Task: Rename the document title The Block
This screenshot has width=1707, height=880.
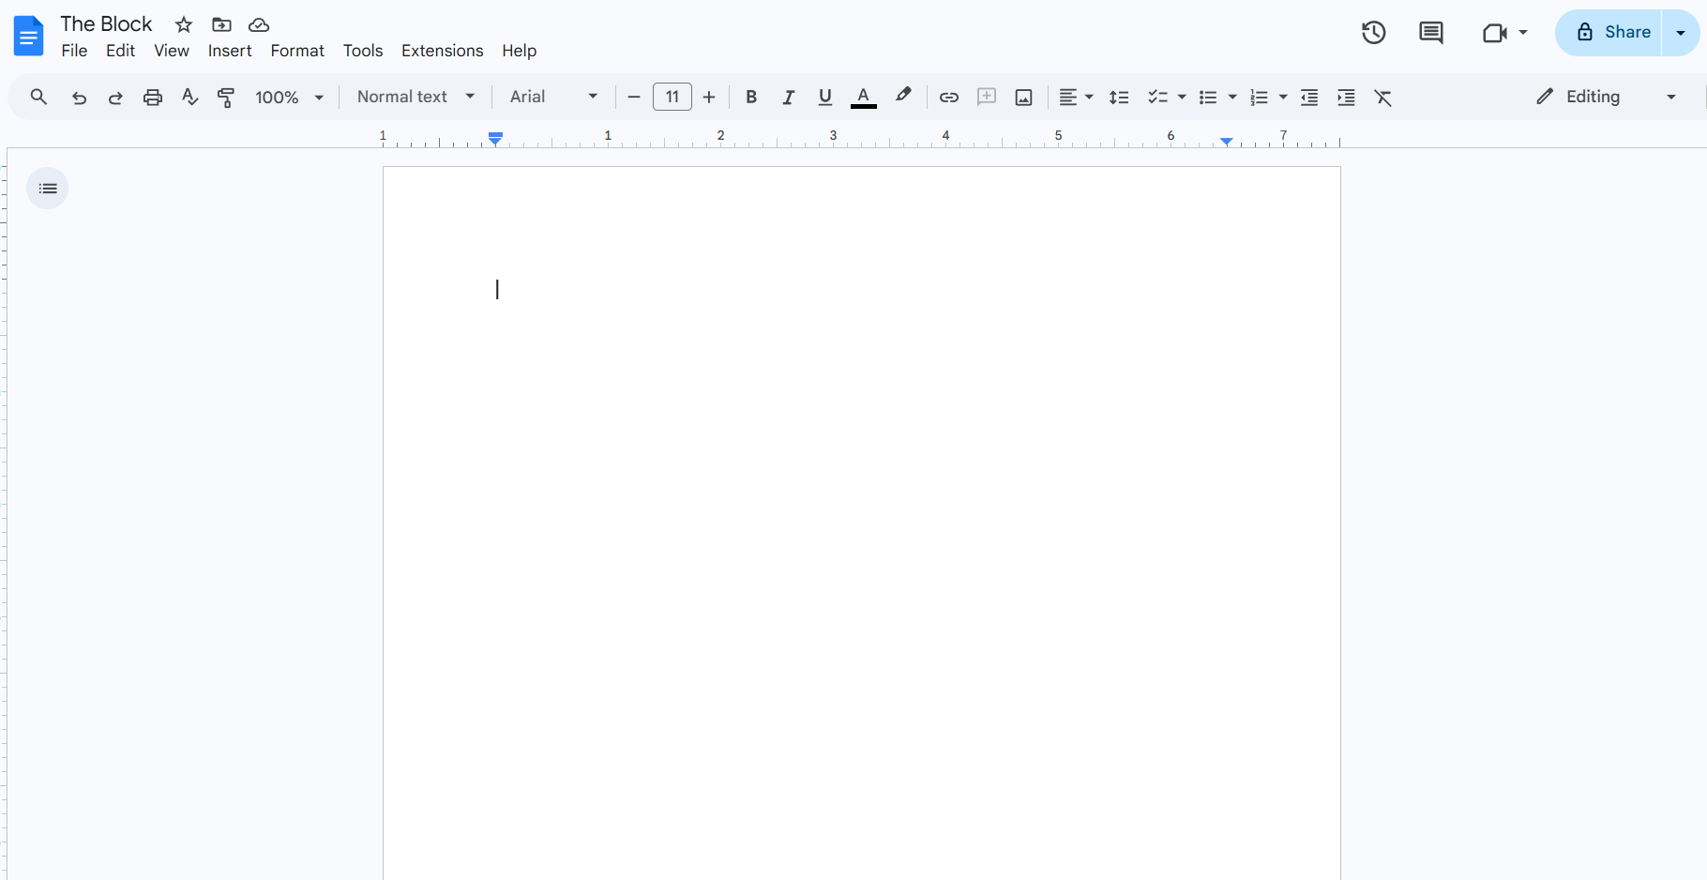Action: coord(106,23)
